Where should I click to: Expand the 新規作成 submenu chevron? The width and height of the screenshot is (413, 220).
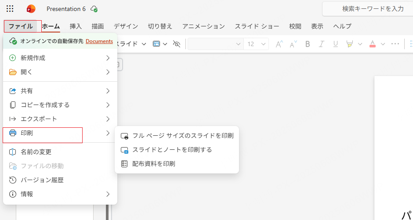coord(108,58)
